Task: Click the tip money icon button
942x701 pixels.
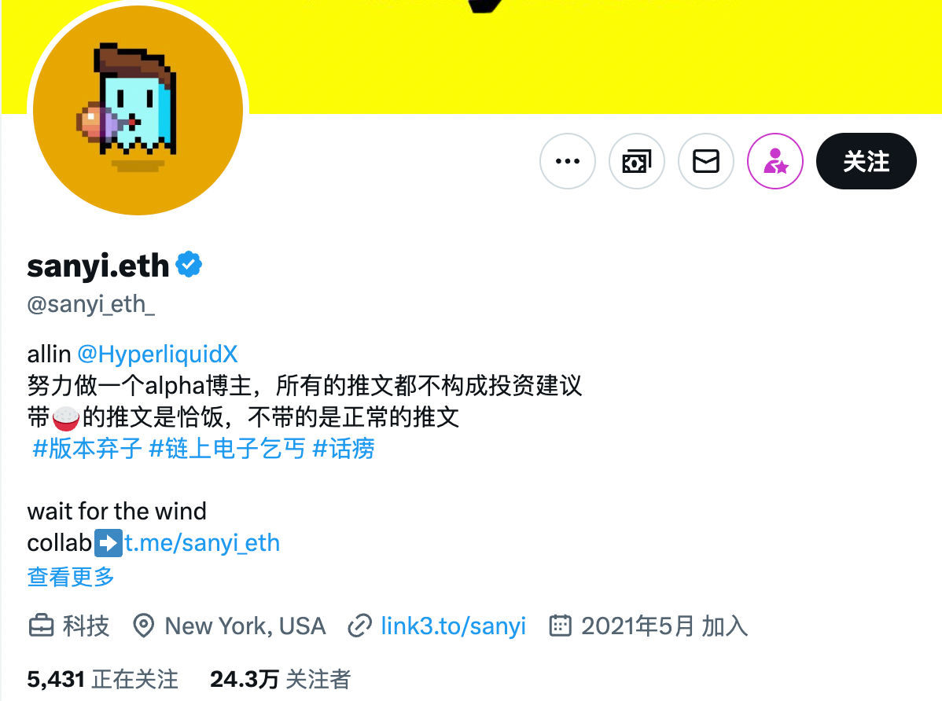Action: (636, 161)
